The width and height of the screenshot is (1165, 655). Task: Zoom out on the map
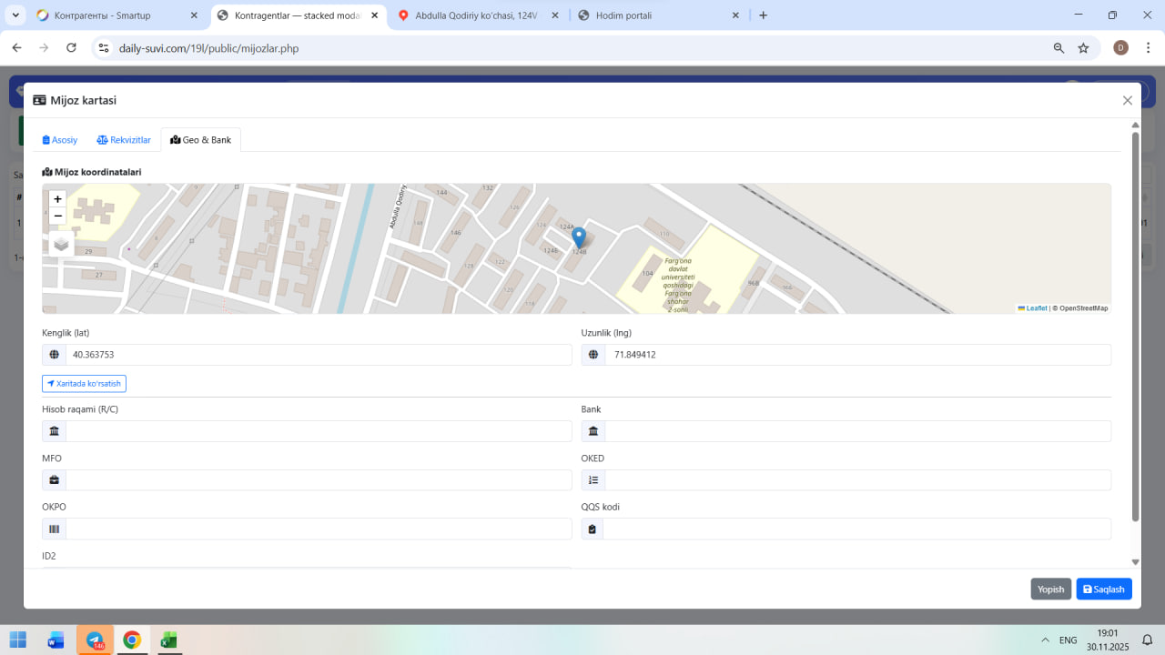click(x=57, y=217)
